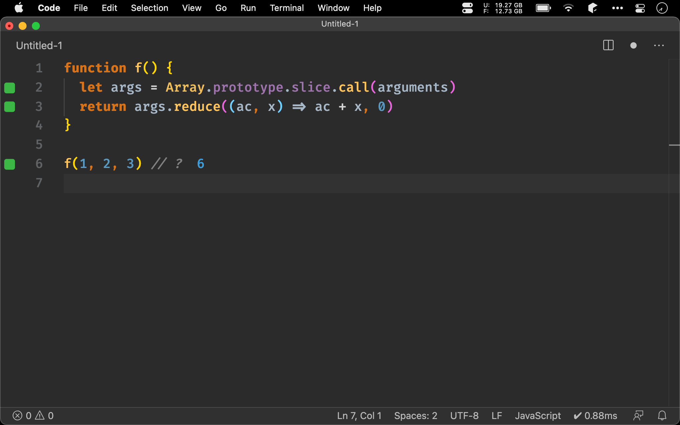Open the Selection menu

coord(149,8)
